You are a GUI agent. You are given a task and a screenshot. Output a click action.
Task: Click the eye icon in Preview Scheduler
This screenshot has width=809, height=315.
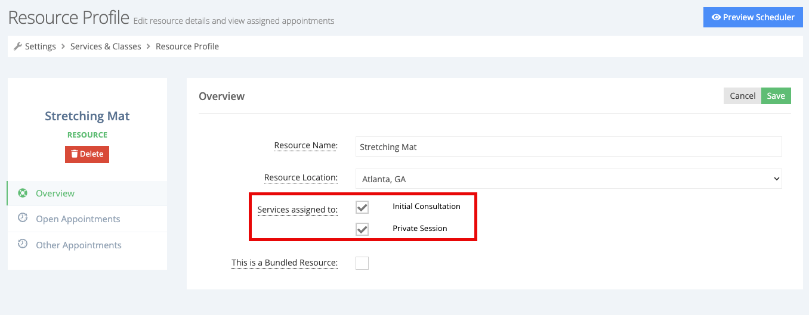(x=716, y=17)
